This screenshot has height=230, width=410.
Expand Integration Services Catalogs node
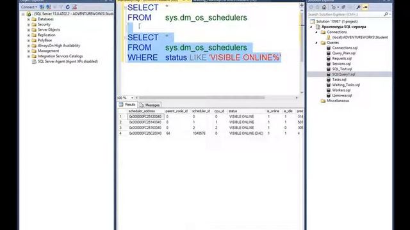28,56
